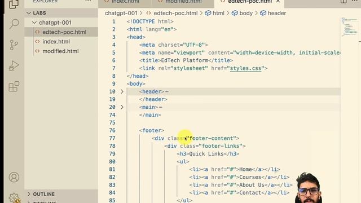Screen dimensions: 361x203
Task: Expand the folded main block on line 20
Action: click(x=122, y=107)
